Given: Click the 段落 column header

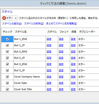Looking at the screenshot, I should pyautogui.click(x=74, y=32).
